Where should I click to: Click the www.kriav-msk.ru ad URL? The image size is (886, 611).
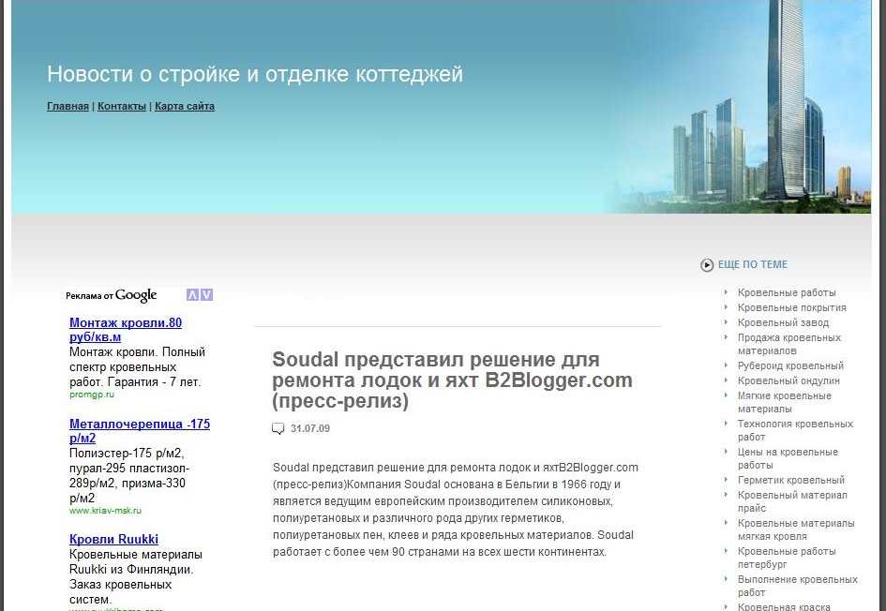click(x=105, y=511)
